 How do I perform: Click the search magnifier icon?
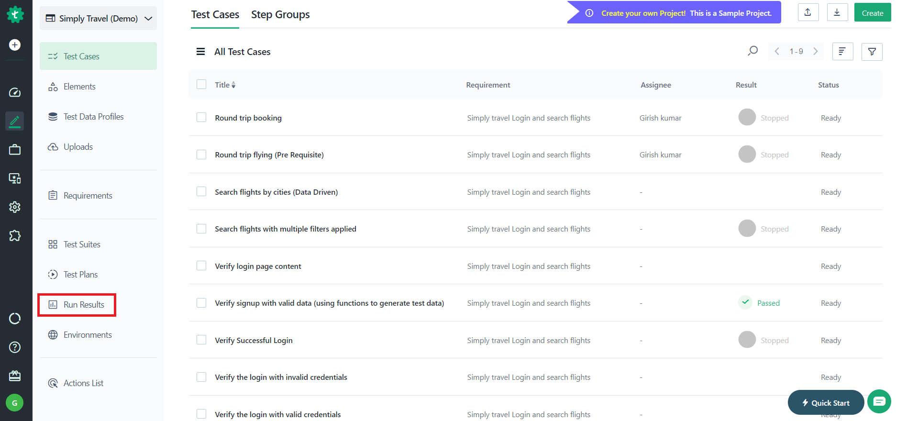pyautogui.click(x=752, y=51)
